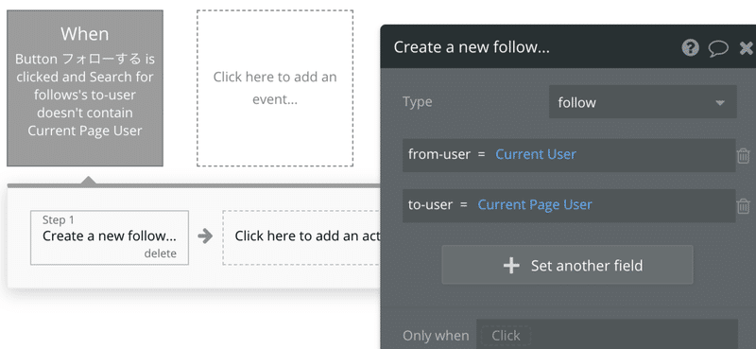Screen dimensions: 756x349
Task: Open help question mark icon in panel header
Action: tap(691, 48)
